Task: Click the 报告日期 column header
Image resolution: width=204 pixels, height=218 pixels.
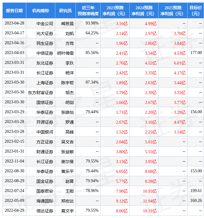Action: click(14, 11)
